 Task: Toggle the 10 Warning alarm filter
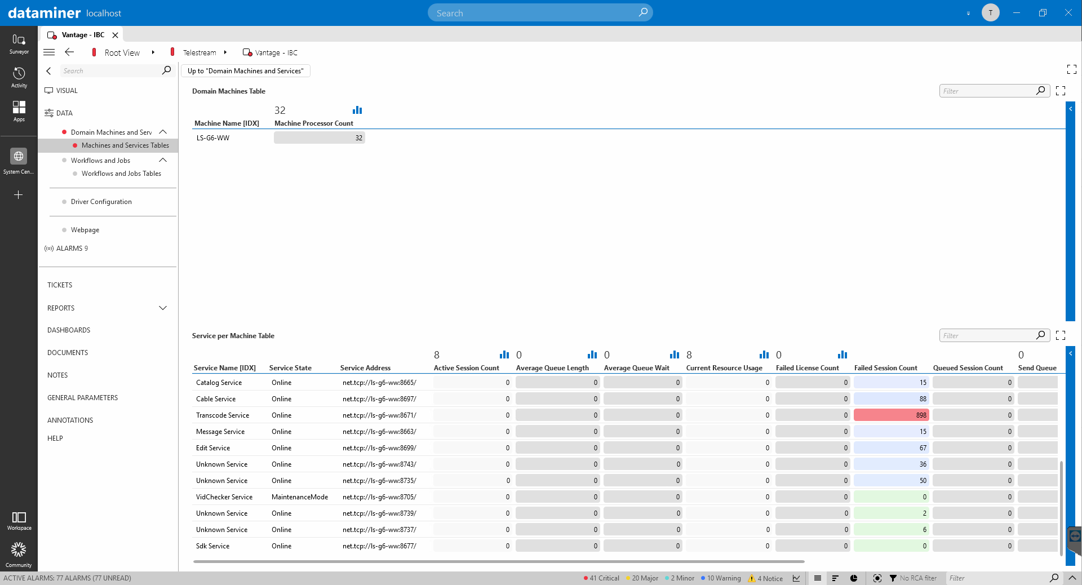[x=721, y=578]
